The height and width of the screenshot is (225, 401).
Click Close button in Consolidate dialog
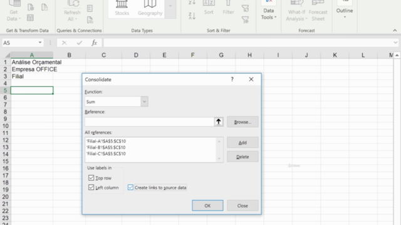(x=242, y=206)
